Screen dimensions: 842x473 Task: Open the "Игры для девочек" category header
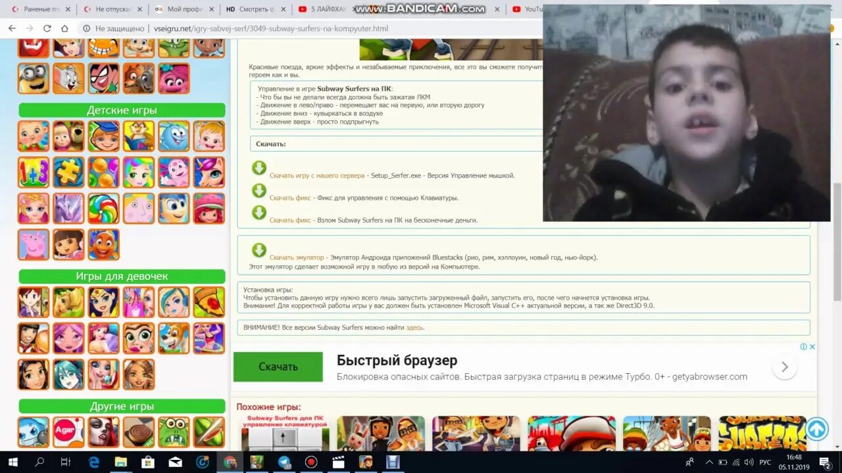[x=122, y=276]
